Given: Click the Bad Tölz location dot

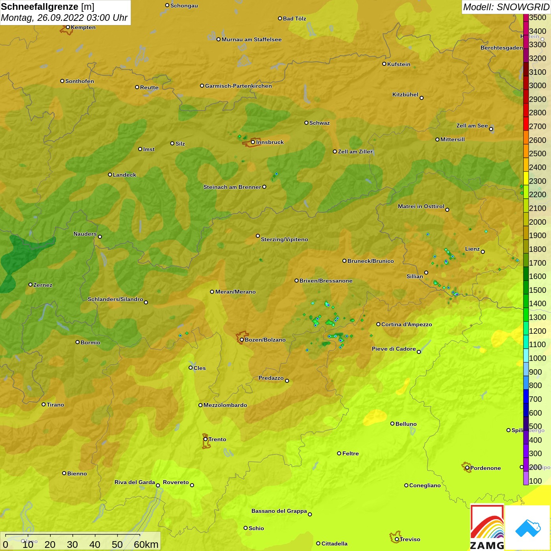Looking at the screenshot, I should (280, 18).
